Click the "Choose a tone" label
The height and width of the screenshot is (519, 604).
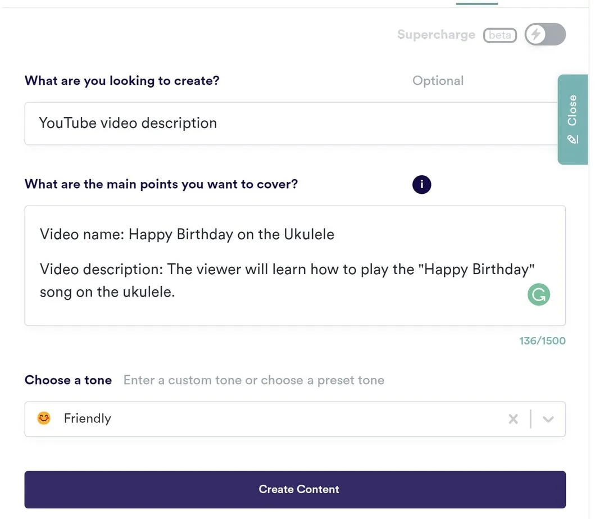click(x=68, y=380)
